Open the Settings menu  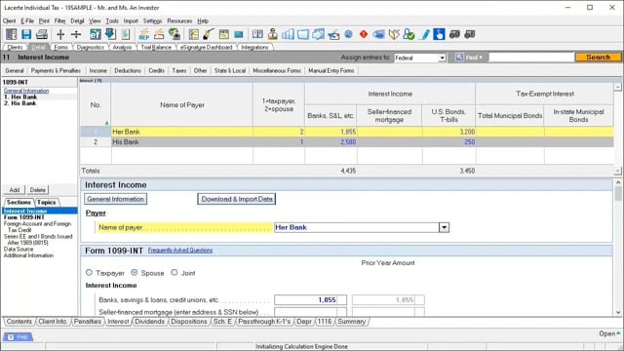(152, 21)
